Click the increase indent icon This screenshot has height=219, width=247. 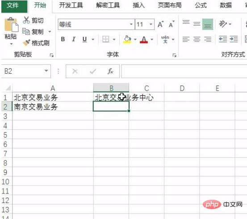click(x=234, y=39)
